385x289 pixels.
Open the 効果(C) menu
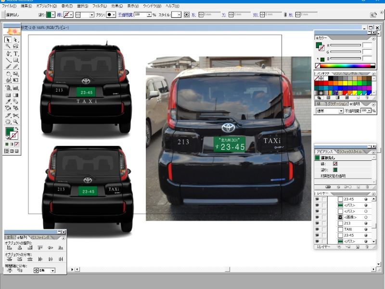pyautogui.click(x=117, y=6)
